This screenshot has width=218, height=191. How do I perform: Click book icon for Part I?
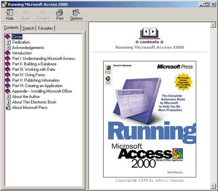click(x=8, y=58)
